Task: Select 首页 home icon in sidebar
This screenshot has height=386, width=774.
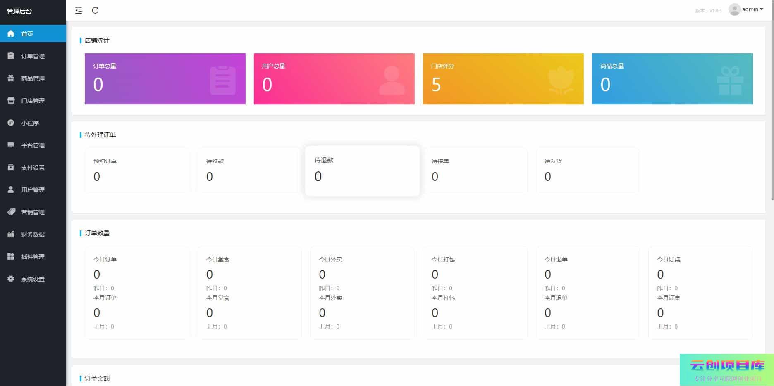Action: (x=11, y=34)
